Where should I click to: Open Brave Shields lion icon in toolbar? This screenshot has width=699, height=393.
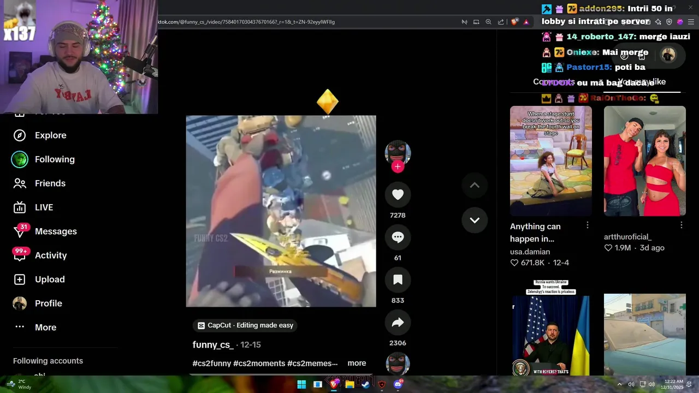pyautogui.click(x=514, y=22)
